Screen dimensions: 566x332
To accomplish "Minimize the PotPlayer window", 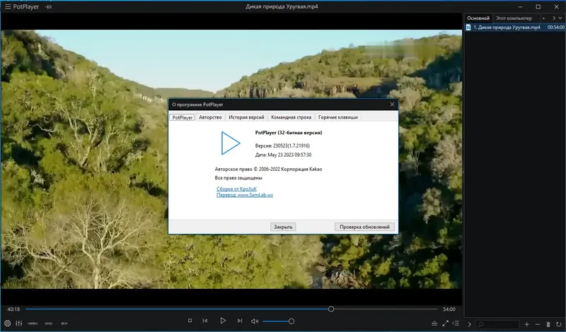I will click(x=520, y=6).
